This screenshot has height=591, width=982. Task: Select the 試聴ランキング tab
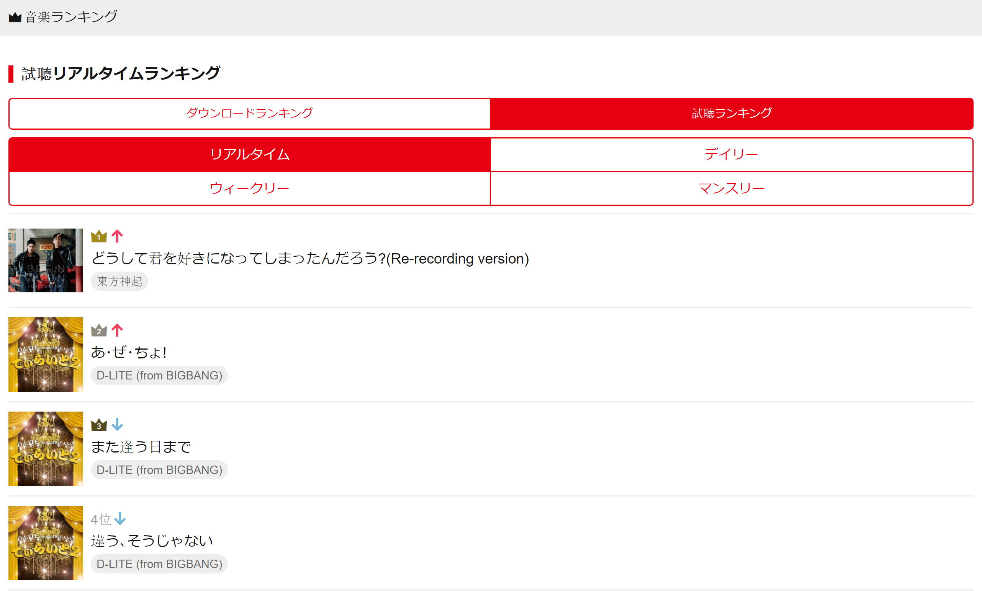pyautogui.click(x=731, y=114)
